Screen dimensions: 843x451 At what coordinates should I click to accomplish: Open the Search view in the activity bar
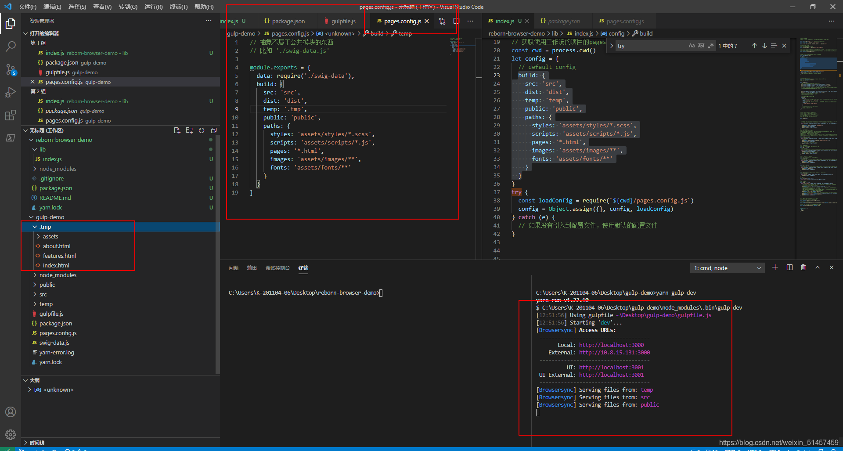pos(11,46)
